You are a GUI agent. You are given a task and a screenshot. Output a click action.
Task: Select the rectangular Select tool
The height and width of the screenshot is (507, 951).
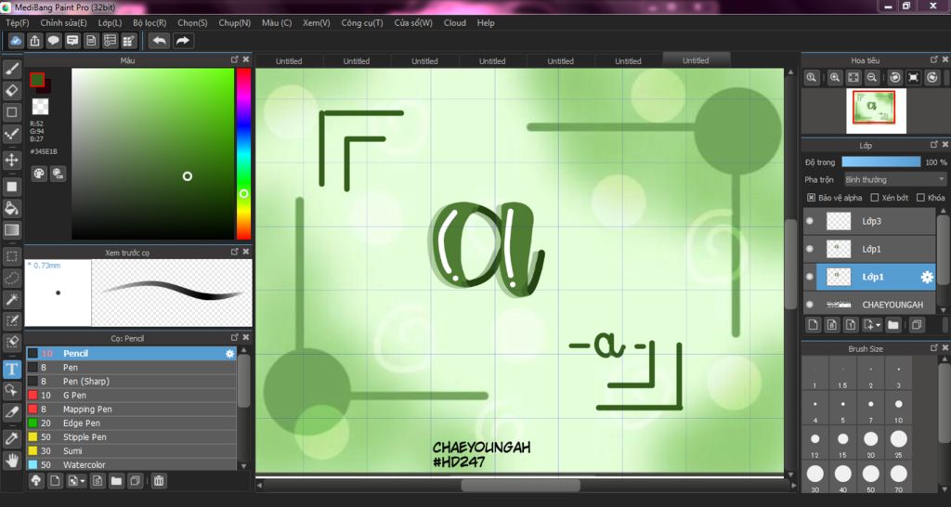point(11,256)
